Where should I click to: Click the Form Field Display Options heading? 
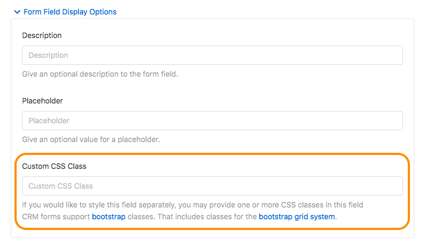(x=70, y=12)
